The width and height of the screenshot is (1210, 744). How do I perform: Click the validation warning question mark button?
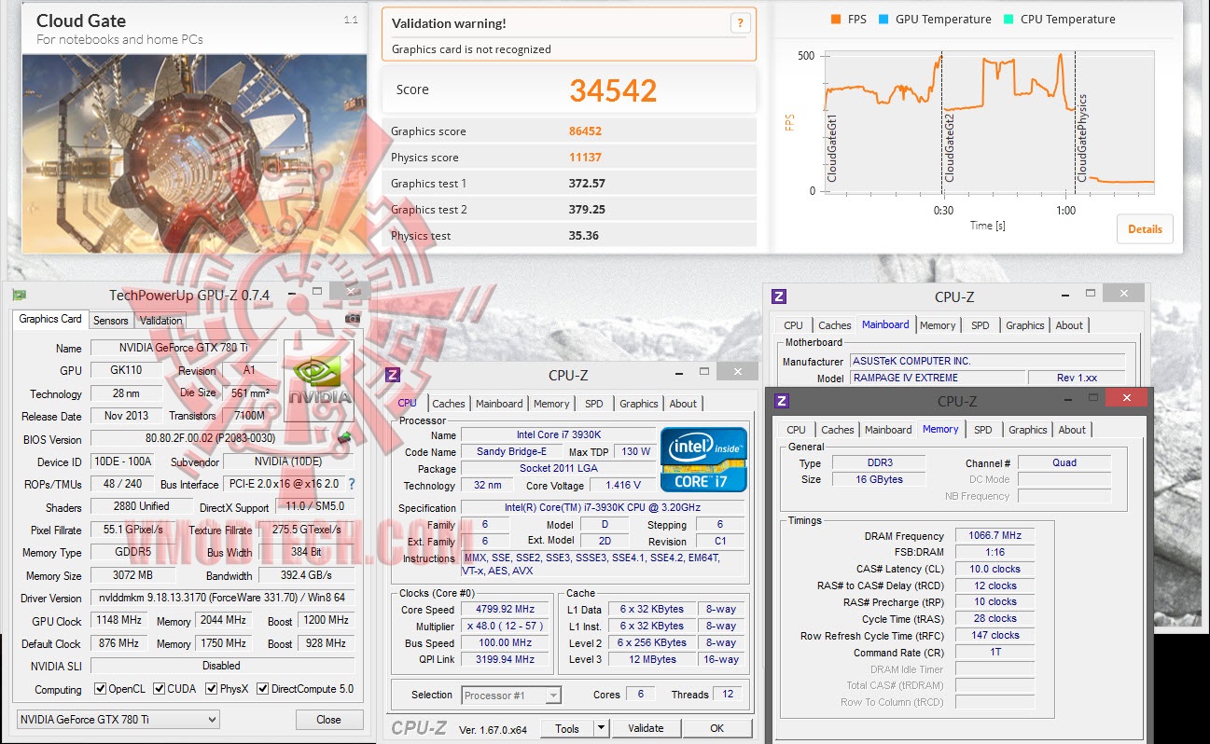[x=740, y=23]
